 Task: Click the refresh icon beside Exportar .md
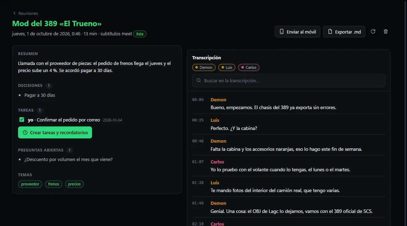click(x=373, y=31)
